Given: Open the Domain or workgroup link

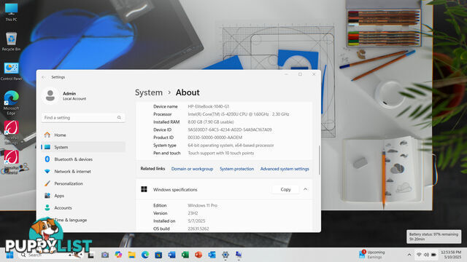Looking at the screenshot, I should coord(192,169).
